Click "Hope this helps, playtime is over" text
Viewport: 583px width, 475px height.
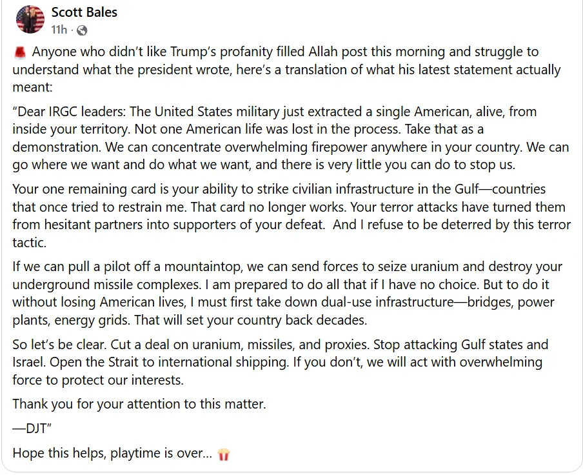[112, 454]
